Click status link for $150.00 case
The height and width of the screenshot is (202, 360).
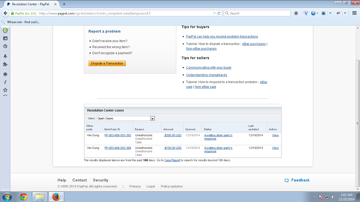[x=218, y=150]
